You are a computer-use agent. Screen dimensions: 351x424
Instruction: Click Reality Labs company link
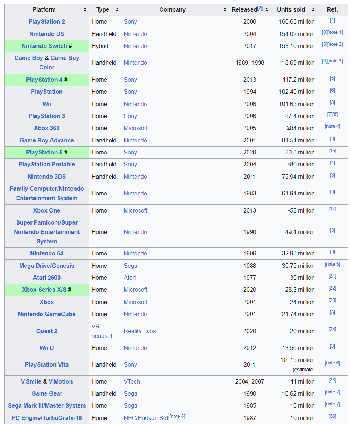[x=140, y=331]
